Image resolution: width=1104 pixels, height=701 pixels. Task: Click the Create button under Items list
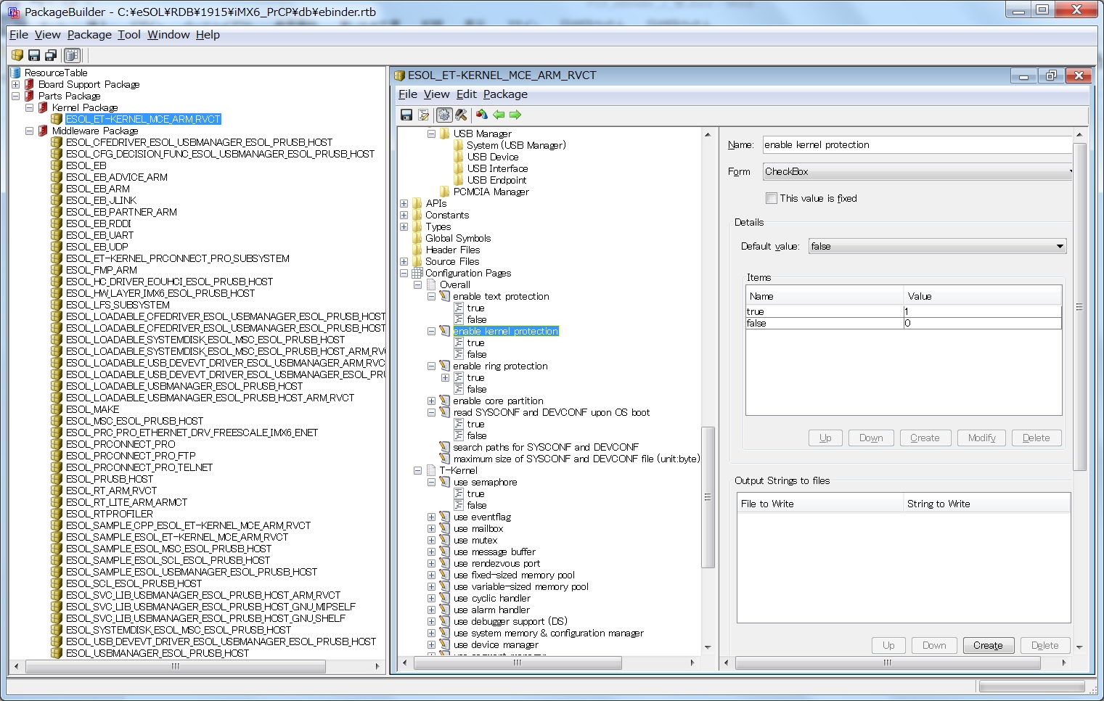coord(925,438)
